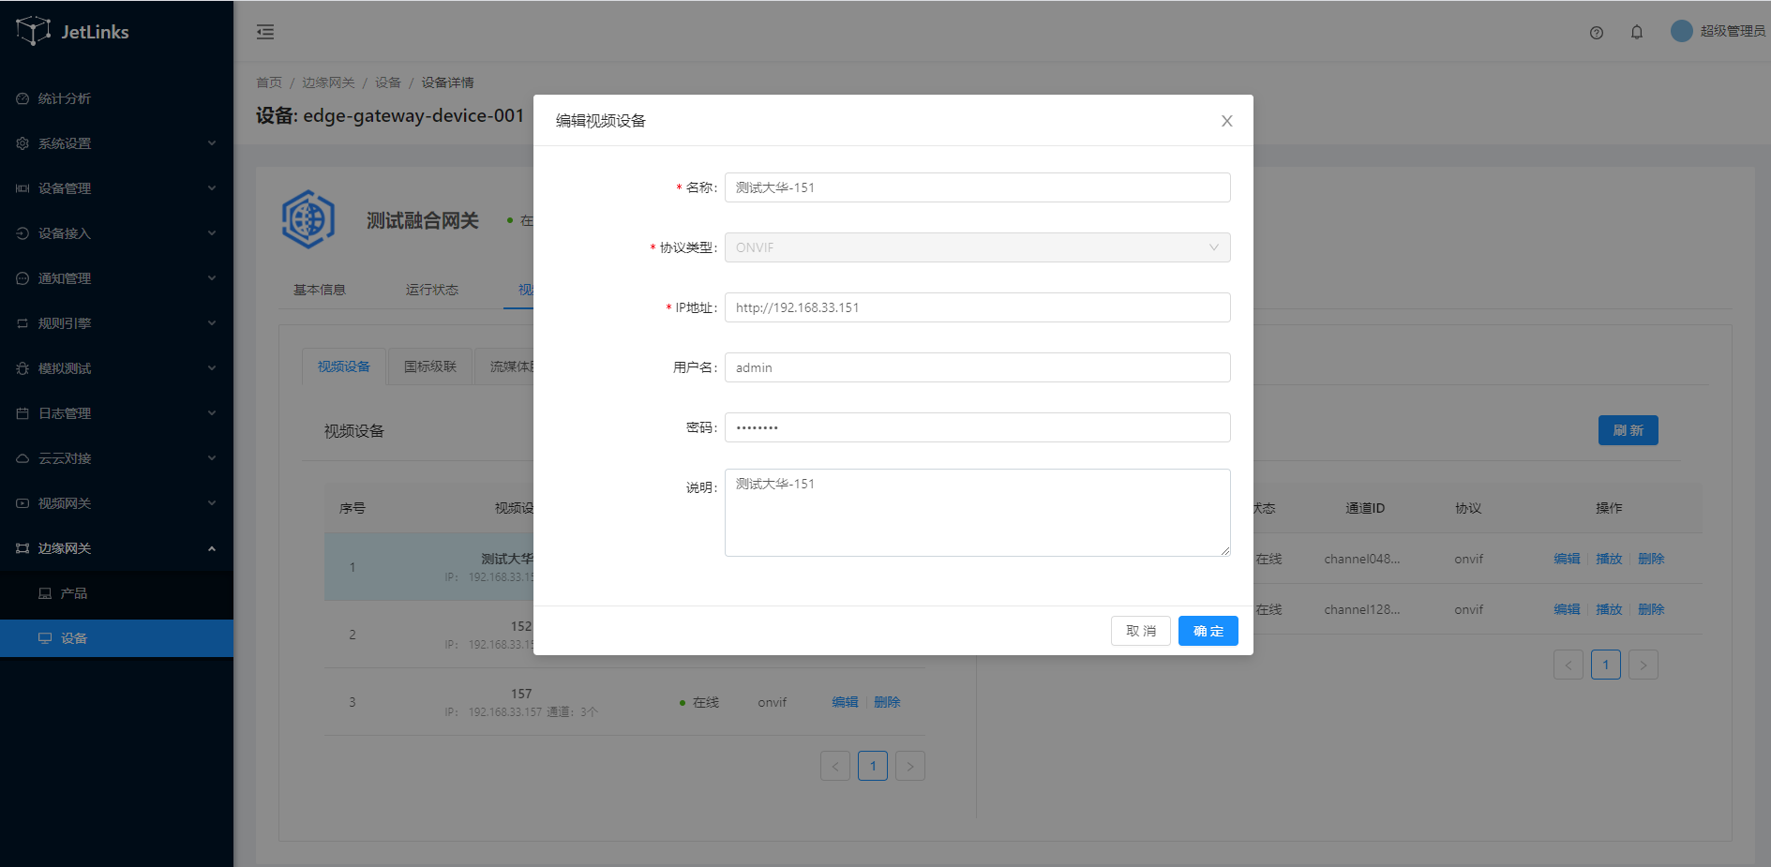Switch to the 基本信息 tab
Viewport: 1771px width, 867px height.
(x=319, y=290)
